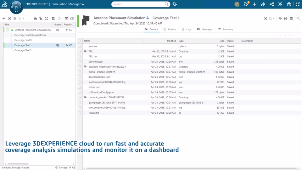This screenshot has height=170, width=302.
Task: Click the collapse fullscreen arrows icon
Action: coord(298,4)
